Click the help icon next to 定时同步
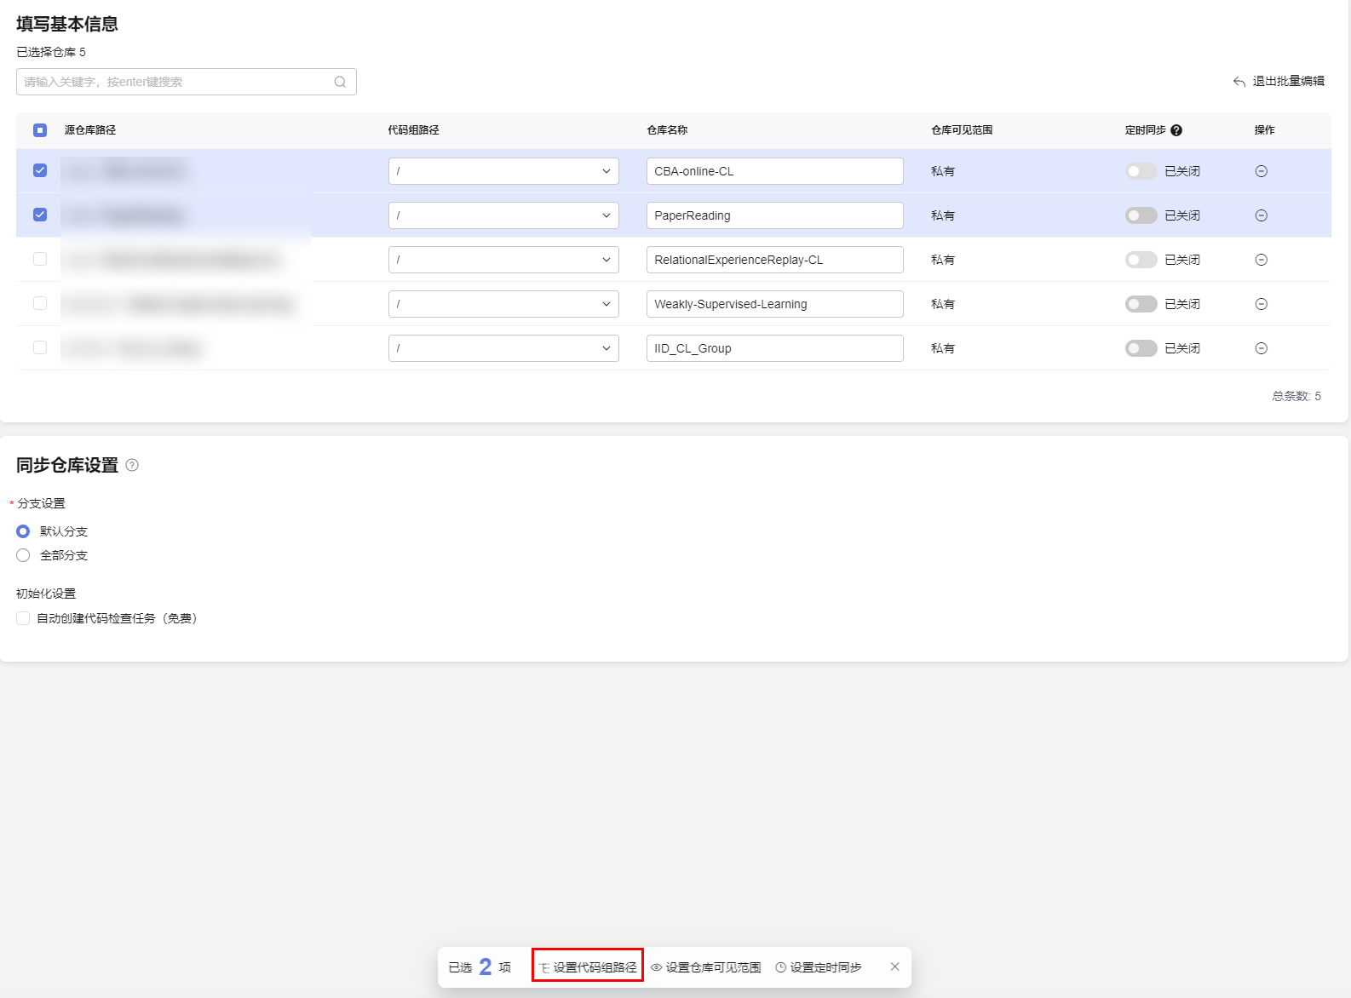 click(1176, 130)
